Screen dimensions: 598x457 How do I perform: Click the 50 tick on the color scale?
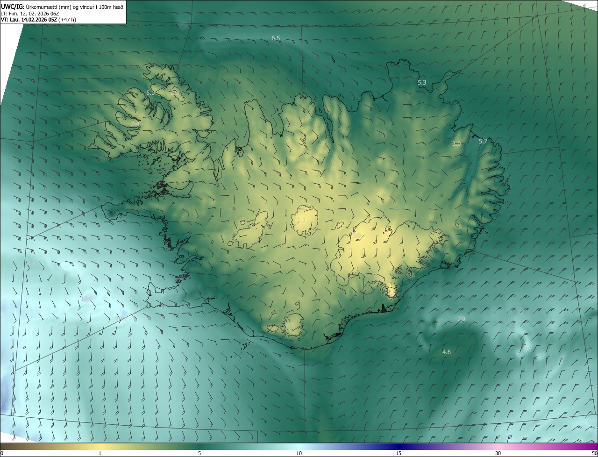[594, 453]
